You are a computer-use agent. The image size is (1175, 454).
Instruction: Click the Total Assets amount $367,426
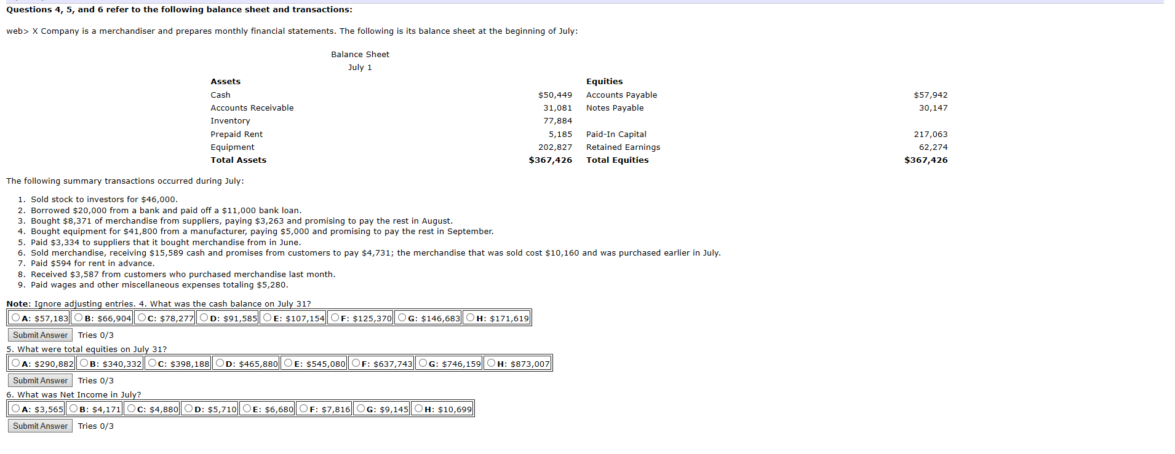pos(551,160)
